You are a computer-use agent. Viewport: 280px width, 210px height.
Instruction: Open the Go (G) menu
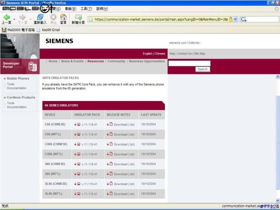click(56, 9)
